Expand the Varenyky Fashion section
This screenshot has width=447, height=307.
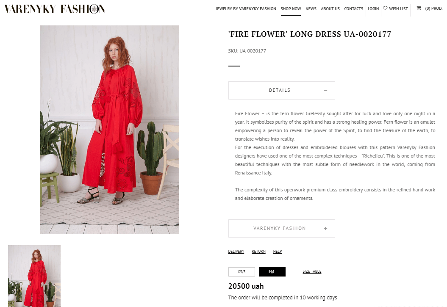pyautogui.click(x=282, y=228)
